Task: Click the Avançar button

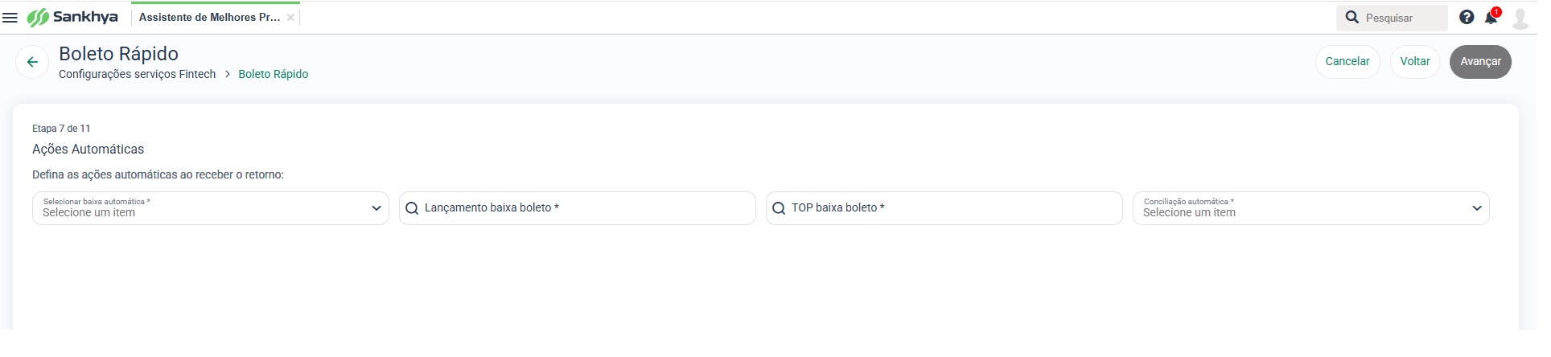Action: point(1481,62)
